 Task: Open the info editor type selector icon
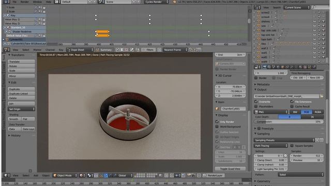6,2
